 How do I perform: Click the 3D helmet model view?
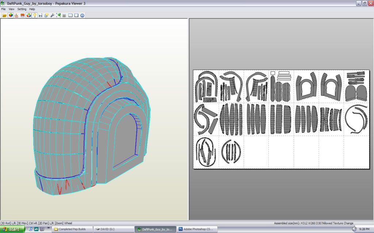pos(92,126)
